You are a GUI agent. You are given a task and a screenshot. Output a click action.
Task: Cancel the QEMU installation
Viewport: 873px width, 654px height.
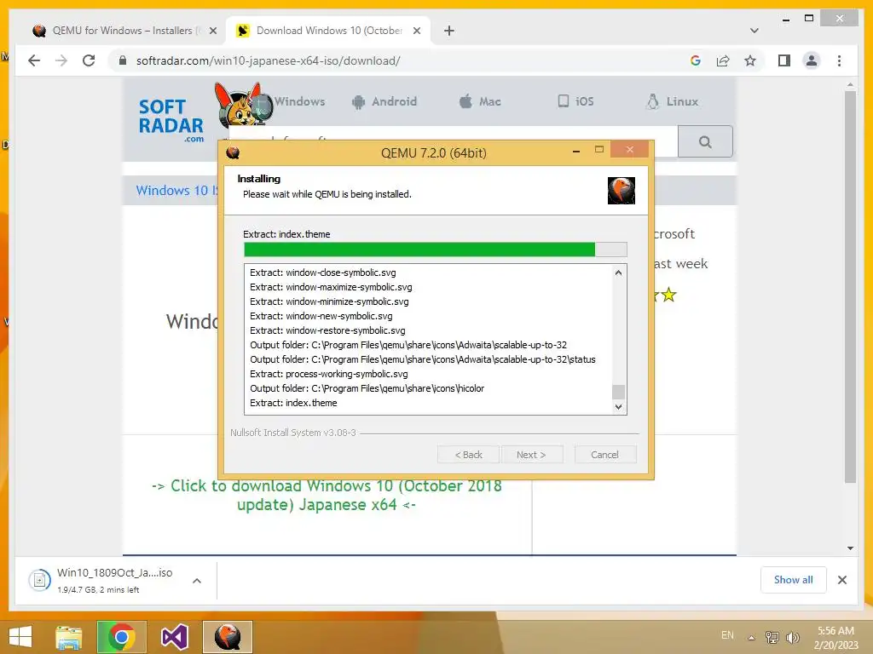(604, 455)
